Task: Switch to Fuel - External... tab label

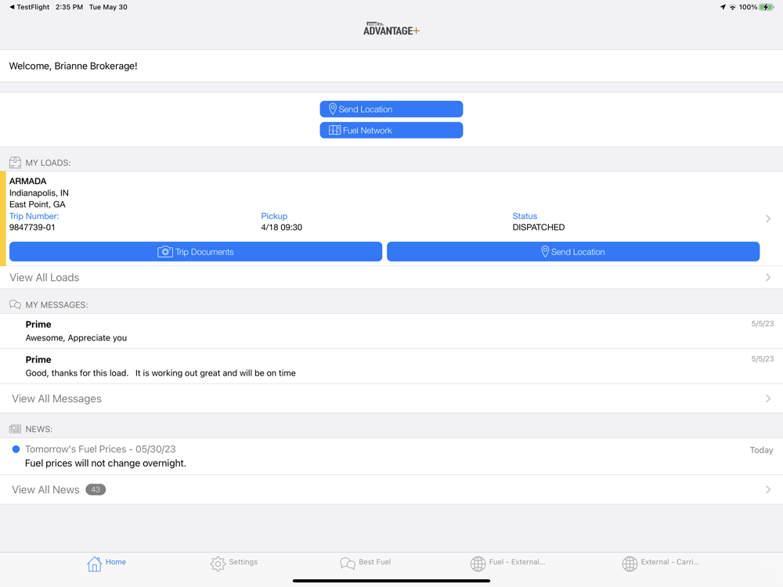Action: [x=517, y=561]
